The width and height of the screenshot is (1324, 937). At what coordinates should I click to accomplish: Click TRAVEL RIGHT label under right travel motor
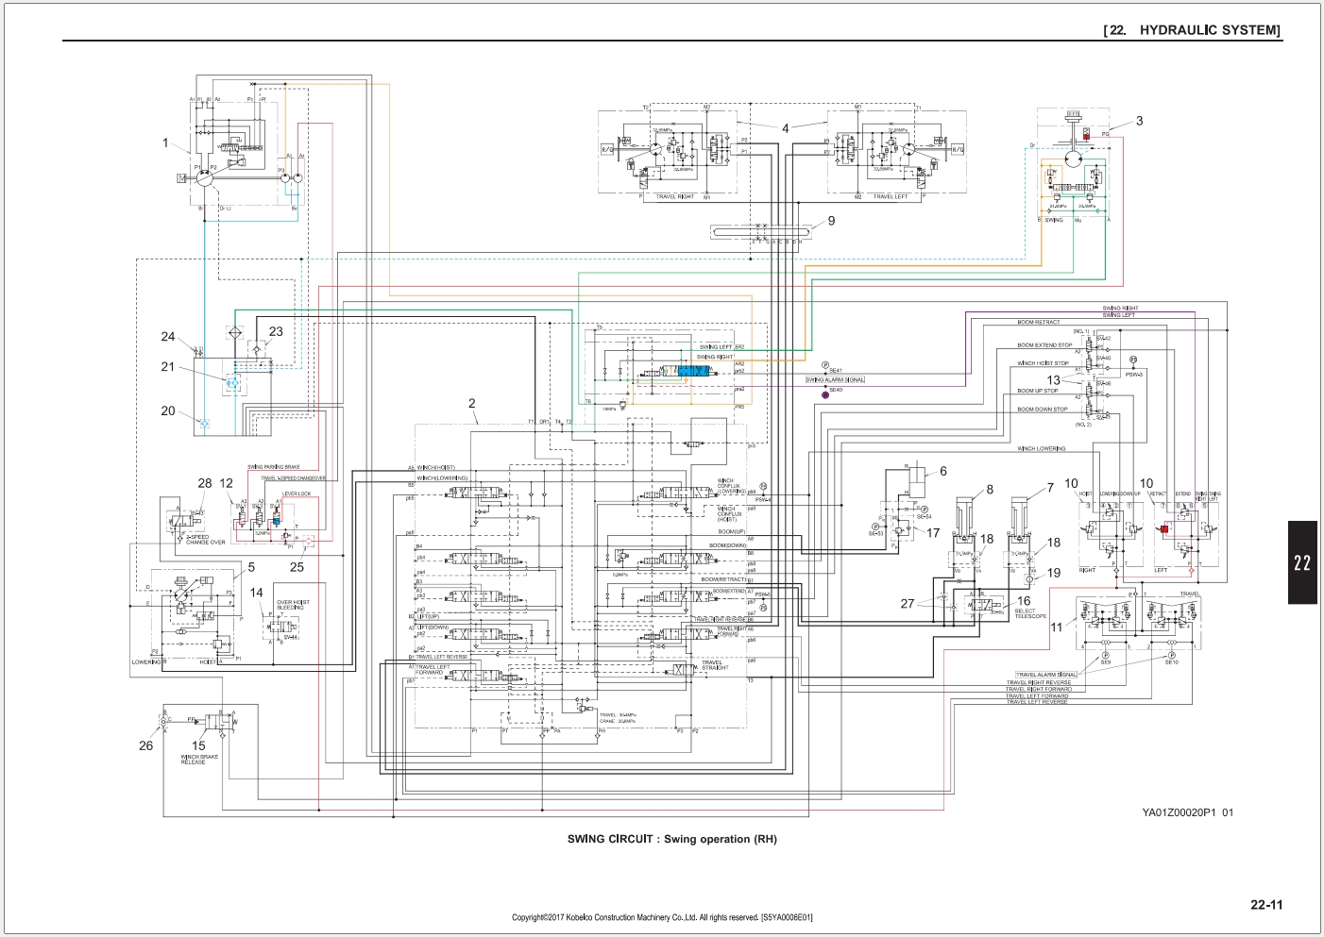click(675, 197)
